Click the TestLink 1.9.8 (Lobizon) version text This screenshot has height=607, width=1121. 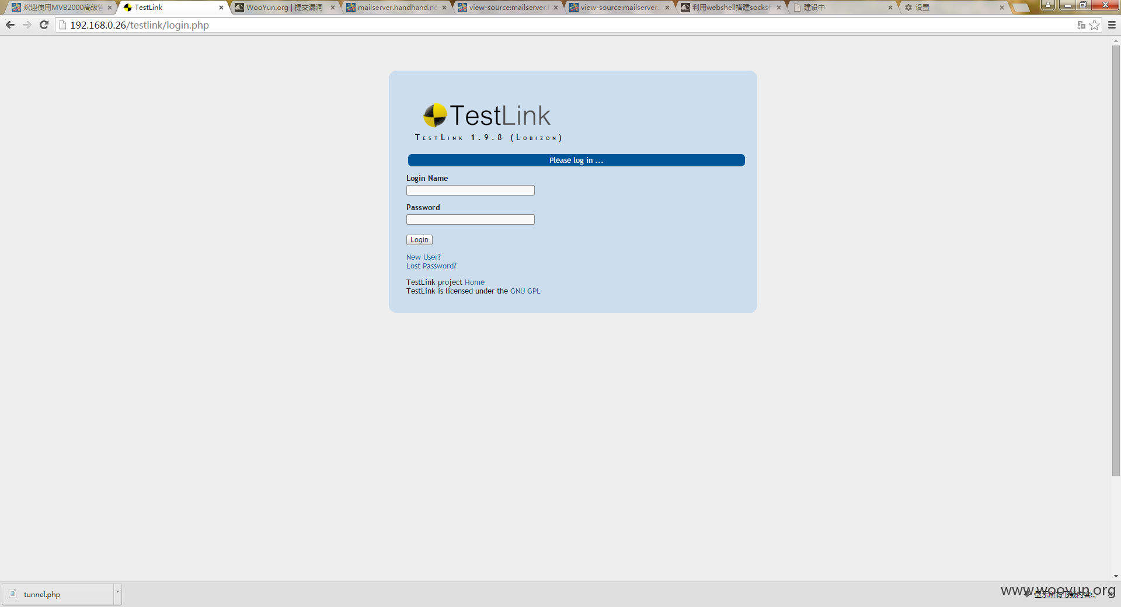489,138
